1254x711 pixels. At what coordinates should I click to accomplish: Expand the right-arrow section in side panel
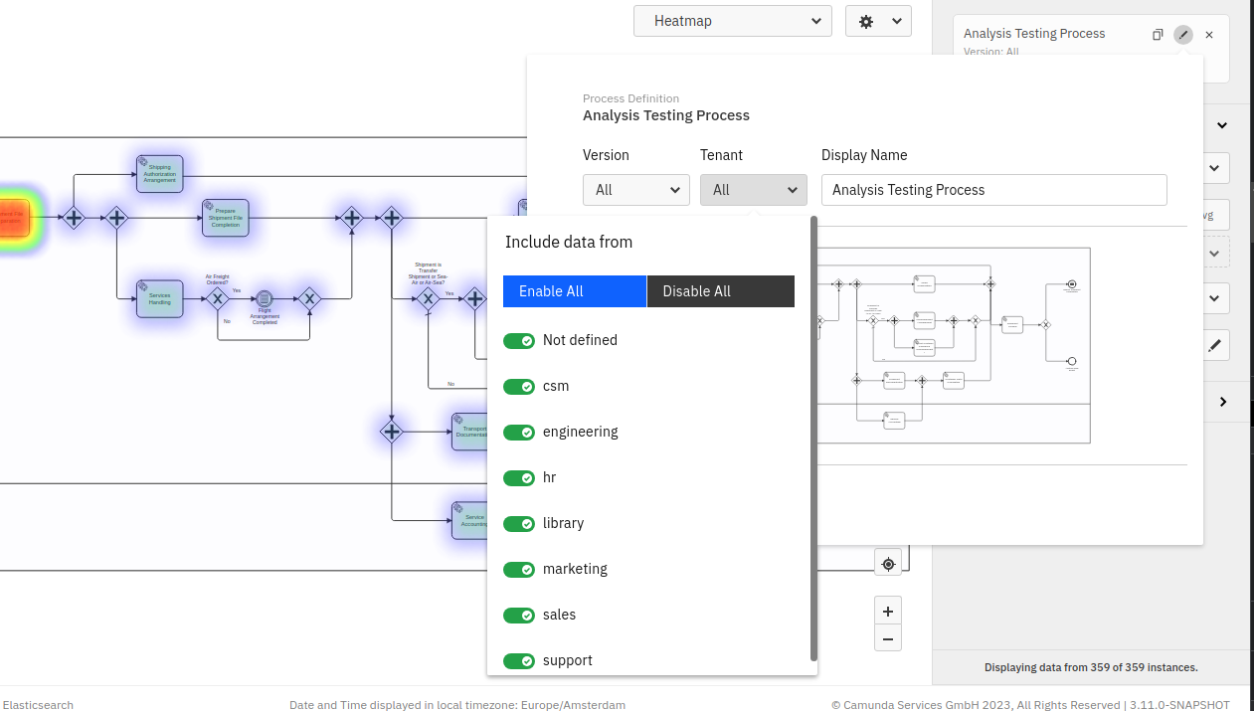1222,402
